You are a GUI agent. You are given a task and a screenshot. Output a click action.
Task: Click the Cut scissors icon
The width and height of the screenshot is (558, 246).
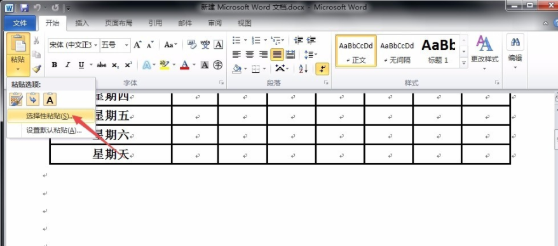click(36, 41)
